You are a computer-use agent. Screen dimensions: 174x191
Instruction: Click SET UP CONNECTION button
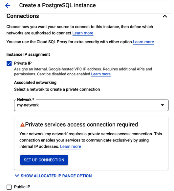pos(44,160)
